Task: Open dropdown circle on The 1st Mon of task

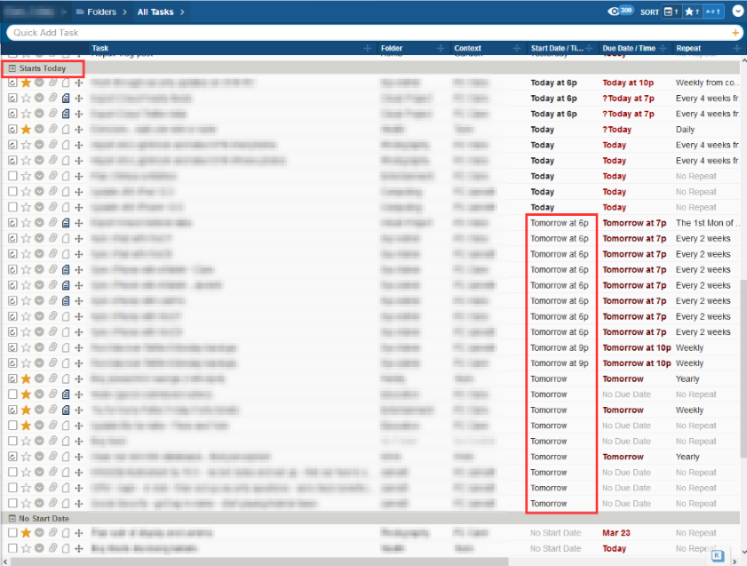Action: pyautogui.click(x=40, y=223)
